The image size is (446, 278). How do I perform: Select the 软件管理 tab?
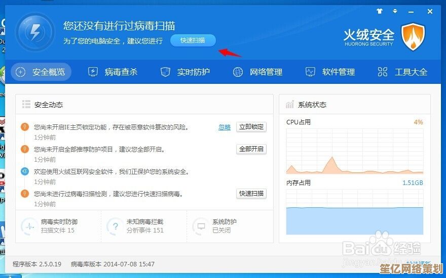point(330,72)
